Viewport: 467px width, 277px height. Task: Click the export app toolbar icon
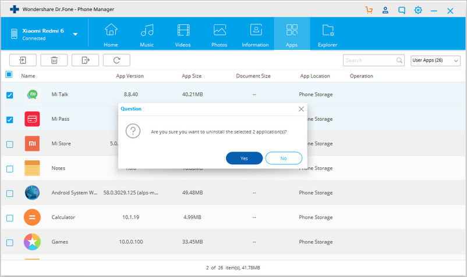click(85, 60)
